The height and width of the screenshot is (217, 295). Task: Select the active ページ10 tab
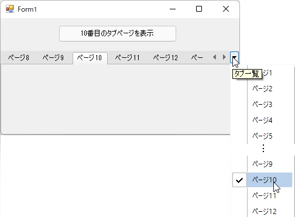point(90,58)
